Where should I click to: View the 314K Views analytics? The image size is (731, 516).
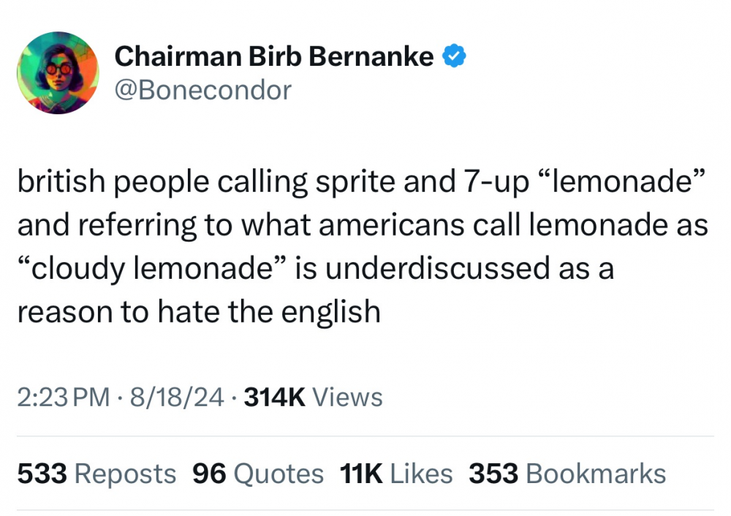point(314,397)
